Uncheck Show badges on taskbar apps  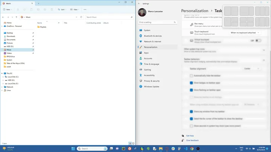pyautogui.click(x=191, y=83)
